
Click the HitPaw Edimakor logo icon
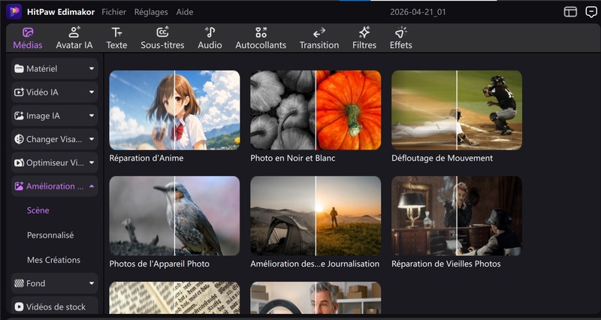click(x=14, y=12)
